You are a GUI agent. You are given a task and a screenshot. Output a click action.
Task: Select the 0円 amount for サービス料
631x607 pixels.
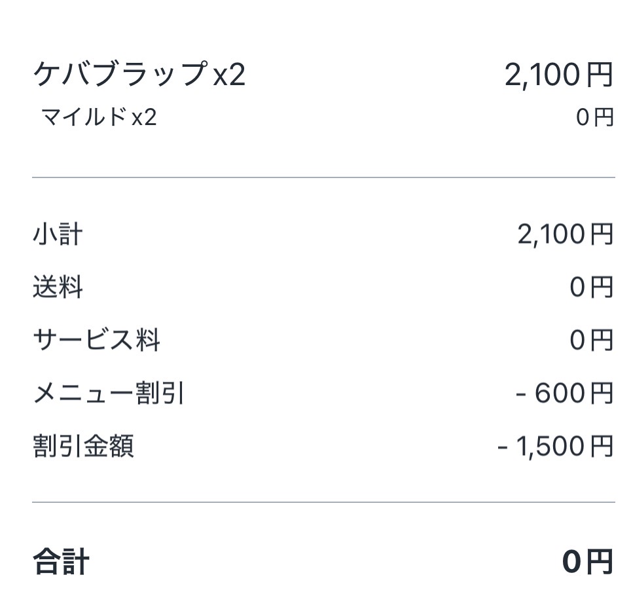591,340
